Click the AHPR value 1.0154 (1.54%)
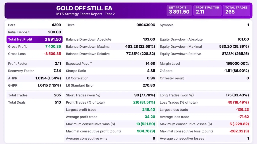257x144 pixels. tap(48, 78)
